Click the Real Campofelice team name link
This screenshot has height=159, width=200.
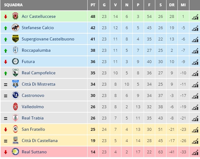click(38, 73)
